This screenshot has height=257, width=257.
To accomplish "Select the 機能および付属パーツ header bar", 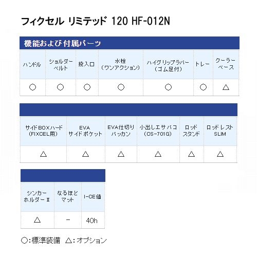I will [130, 43].
